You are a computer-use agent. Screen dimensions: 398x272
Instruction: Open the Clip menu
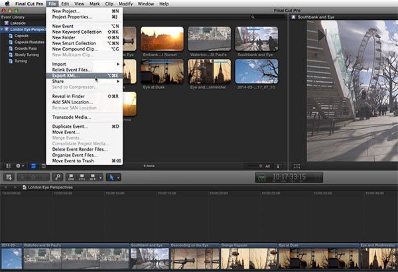click(109, 3)
